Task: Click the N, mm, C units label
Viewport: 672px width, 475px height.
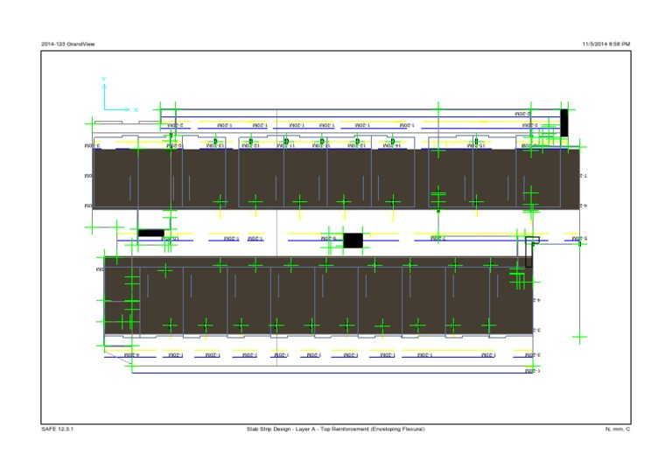Action: point(618,429)
